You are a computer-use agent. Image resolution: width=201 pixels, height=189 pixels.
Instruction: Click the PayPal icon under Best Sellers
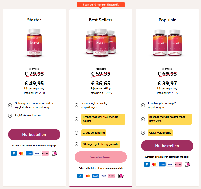(x=80, y=176)
